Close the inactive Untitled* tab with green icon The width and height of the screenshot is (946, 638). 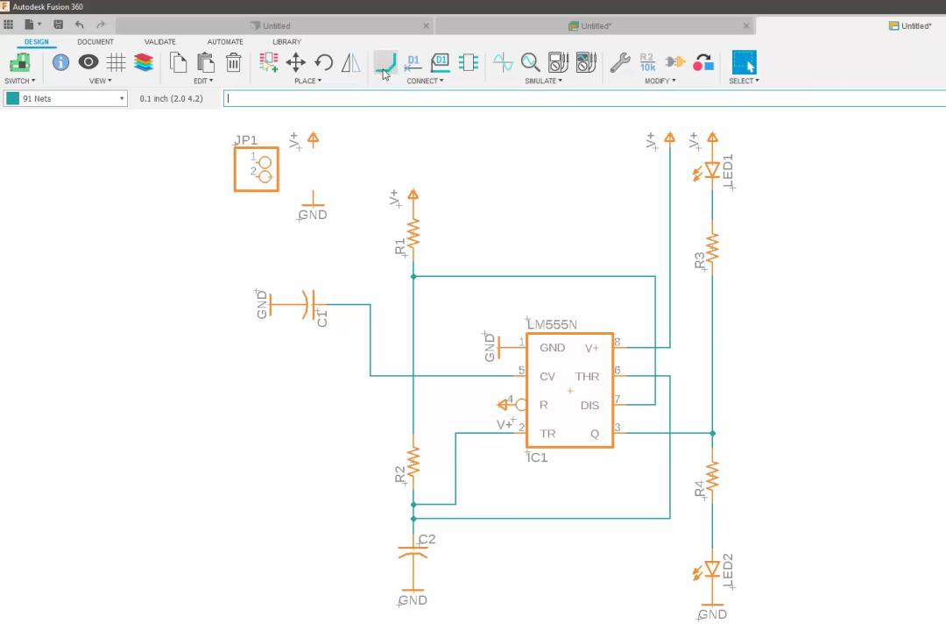[746, 26]
